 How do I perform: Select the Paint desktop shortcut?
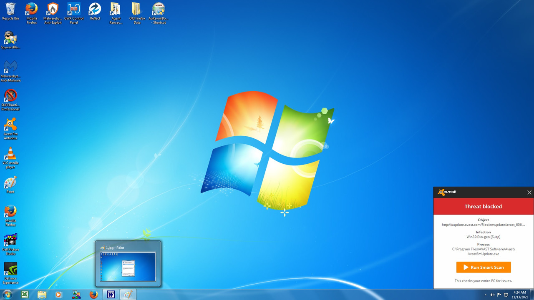[x=10, y=185]
